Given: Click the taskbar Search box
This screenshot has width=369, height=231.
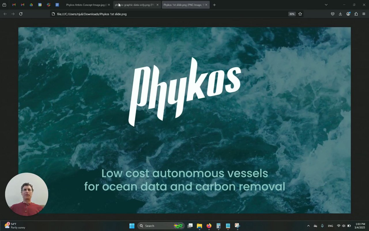Looking at the screenshot, I should click(x=161, y=226).
